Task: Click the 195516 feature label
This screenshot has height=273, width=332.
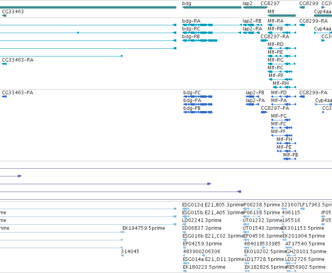Action: coord(291,220)
